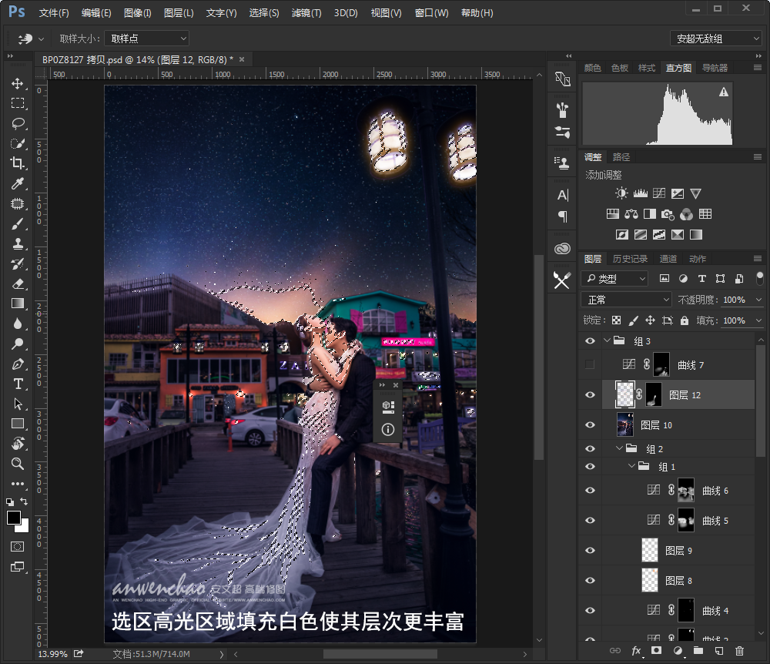The height and width of the screenshot is (664, 770).
Task: Hide the 曲线 6 layer
Action: 591,490
